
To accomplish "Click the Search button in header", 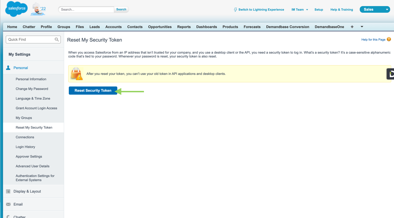I will (x=121, y=9).
